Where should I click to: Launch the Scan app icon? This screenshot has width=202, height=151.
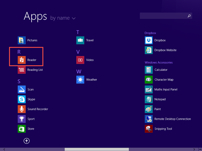22,89
